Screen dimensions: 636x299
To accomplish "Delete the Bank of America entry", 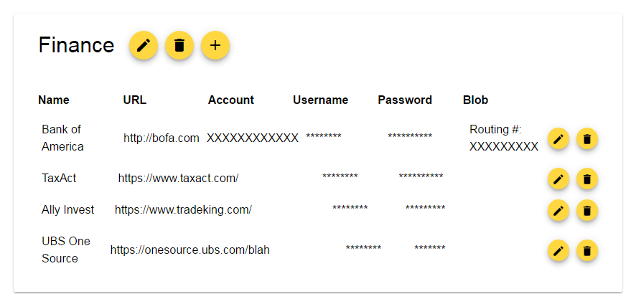I will click(587, 139).
